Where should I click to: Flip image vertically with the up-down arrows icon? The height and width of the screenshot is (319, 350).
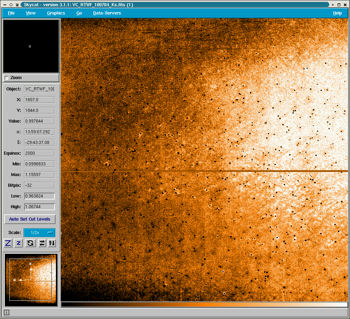51,243
